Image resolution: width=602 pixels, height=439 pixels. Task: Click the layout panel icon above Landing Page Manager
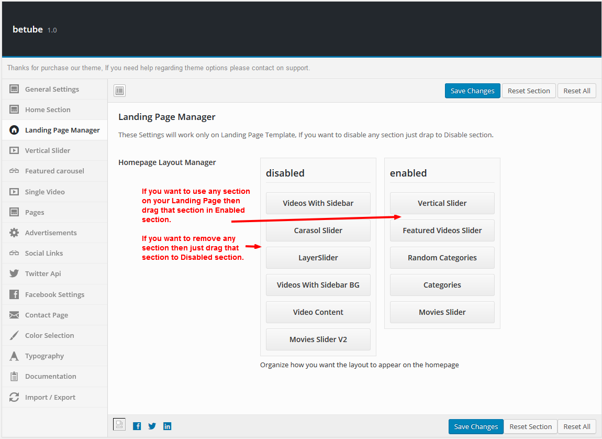click(119, 90)
